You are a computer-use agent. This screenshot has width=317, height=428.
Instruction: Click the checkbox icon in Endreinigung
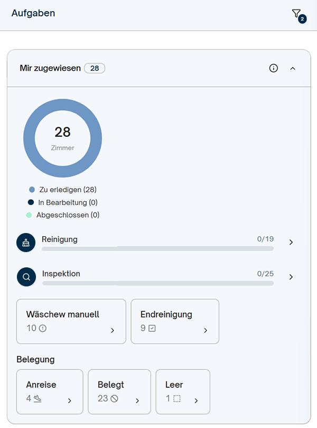coord(152,328)
